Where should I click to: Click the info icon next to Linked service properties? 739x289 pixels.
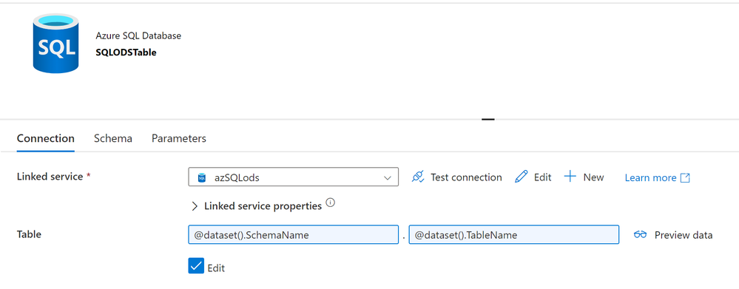coord(331,203)
